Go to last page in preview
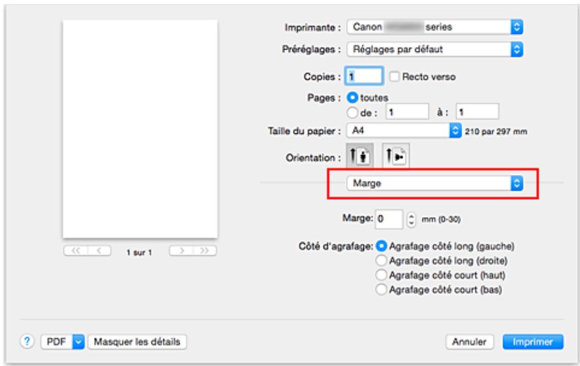Viewport: 580px width, 366px height. tap(205, 251)
